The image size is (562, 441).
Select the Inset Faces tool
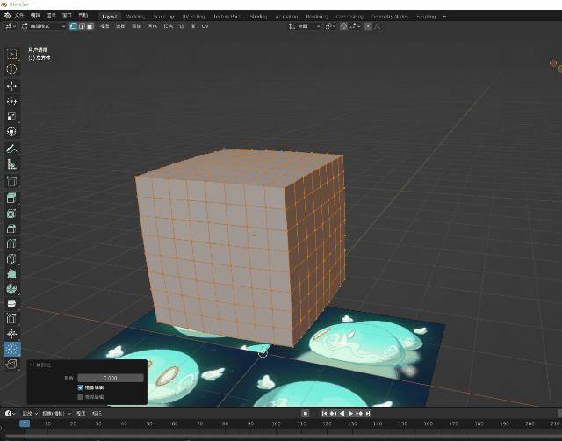[11, 213]
